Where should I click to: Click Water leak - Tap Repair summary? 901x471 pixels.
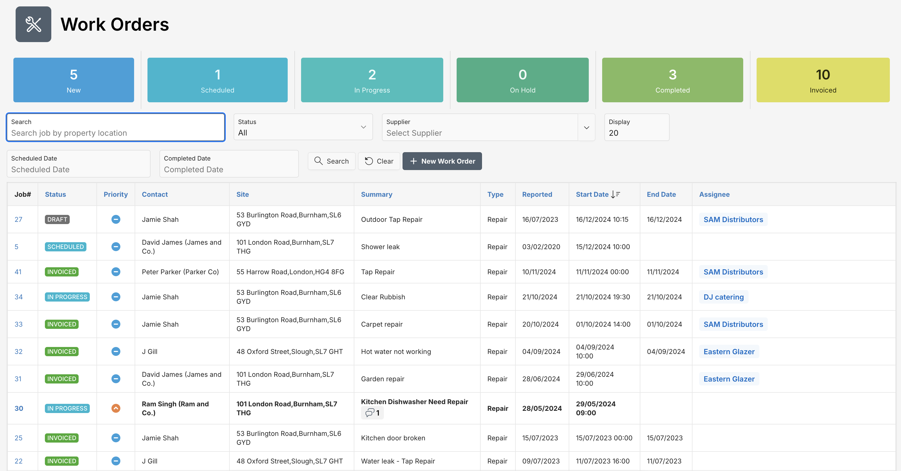[x=398, y=461]
